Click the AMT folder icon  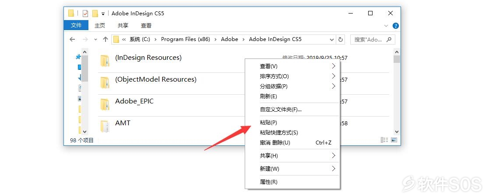coord(105,126)
